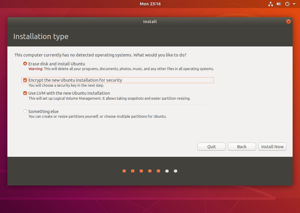Viewport: 300px width, 213px height.
Task: Toggle Use LVM with new Ubuntu installation
Action: click(25, 93)
